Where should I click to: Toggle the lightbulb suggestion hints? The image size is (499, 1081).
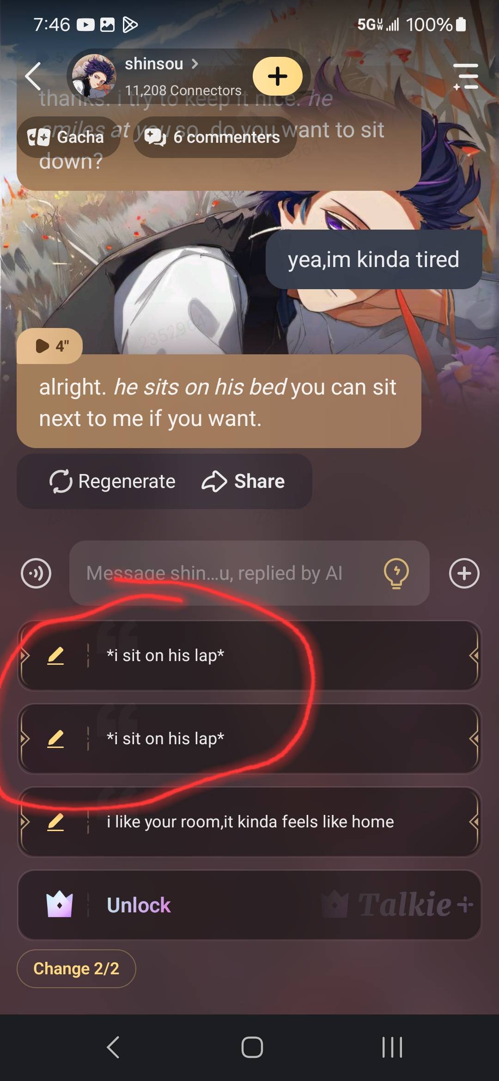[396, 573]
